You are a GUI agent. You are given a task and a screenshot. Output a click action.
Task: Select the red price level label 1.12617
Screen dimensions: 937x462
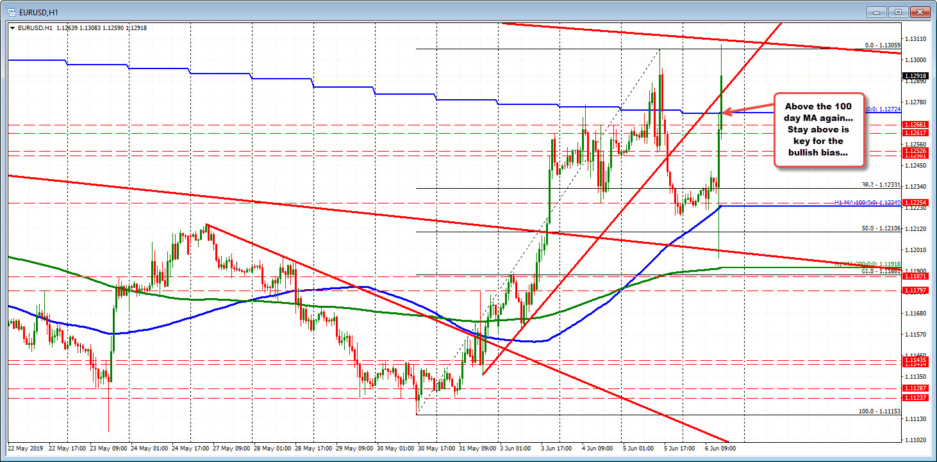[915, 133]
